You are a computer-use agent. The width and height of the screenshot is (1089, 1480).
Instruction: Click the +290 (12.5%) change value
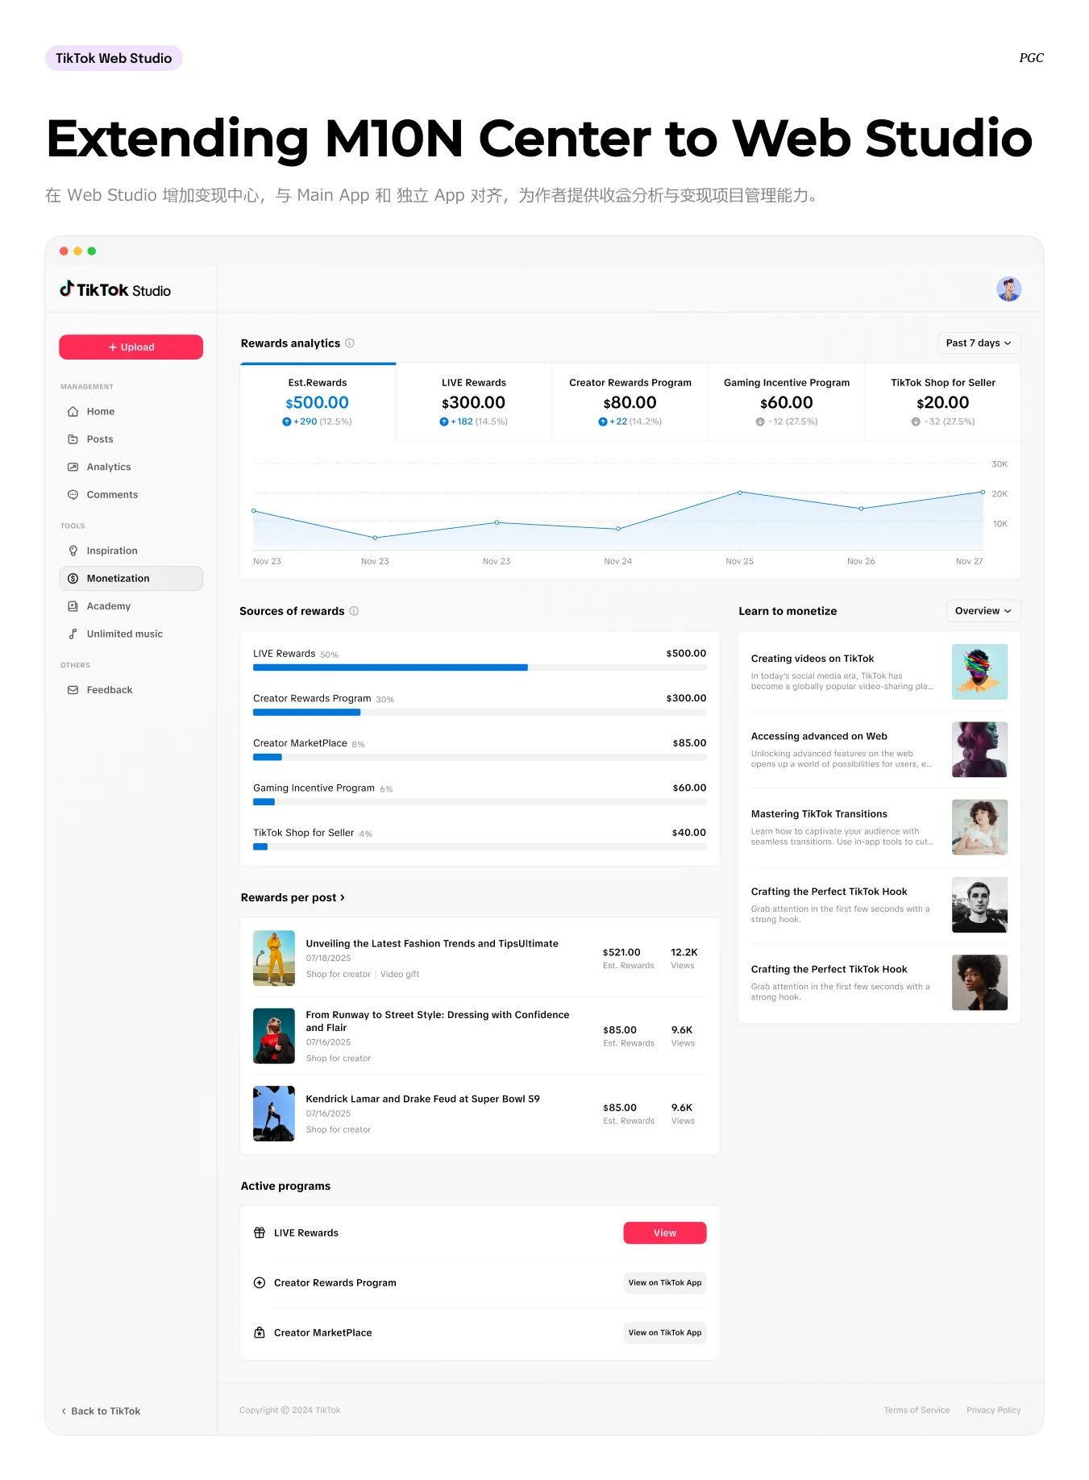tap(317, 422)
